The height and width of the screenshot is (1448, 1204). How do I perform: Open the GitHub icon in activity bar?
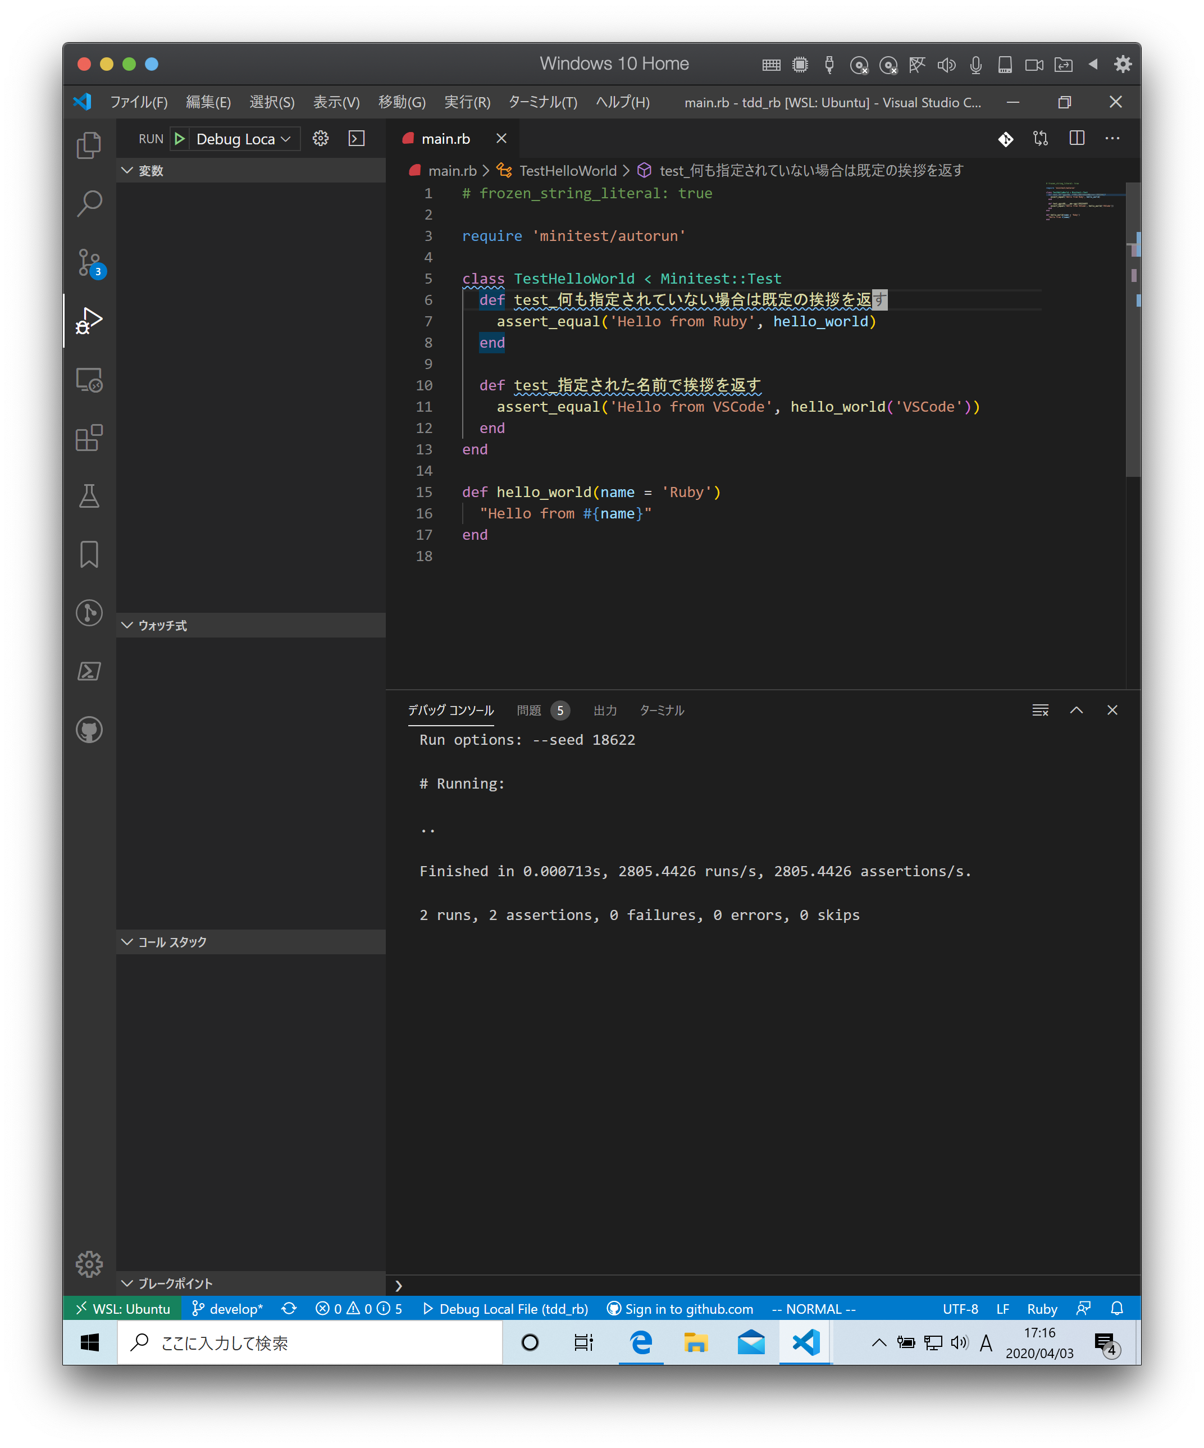89,730
